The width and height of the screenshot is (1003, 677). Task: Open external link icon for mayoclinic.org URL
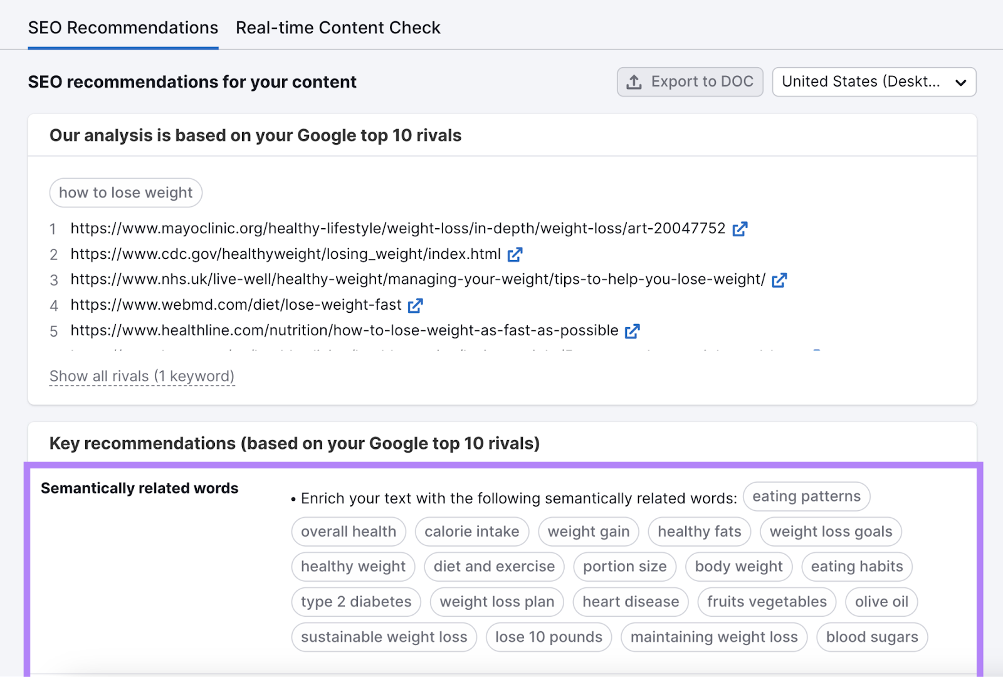pyautogui.click(x=740, y=229)
